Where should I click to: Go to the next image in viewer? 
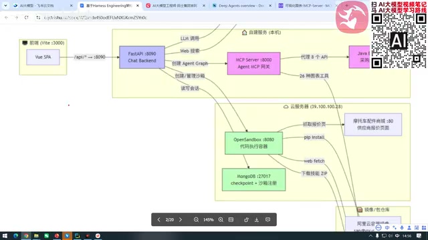(x=181, y=219)
